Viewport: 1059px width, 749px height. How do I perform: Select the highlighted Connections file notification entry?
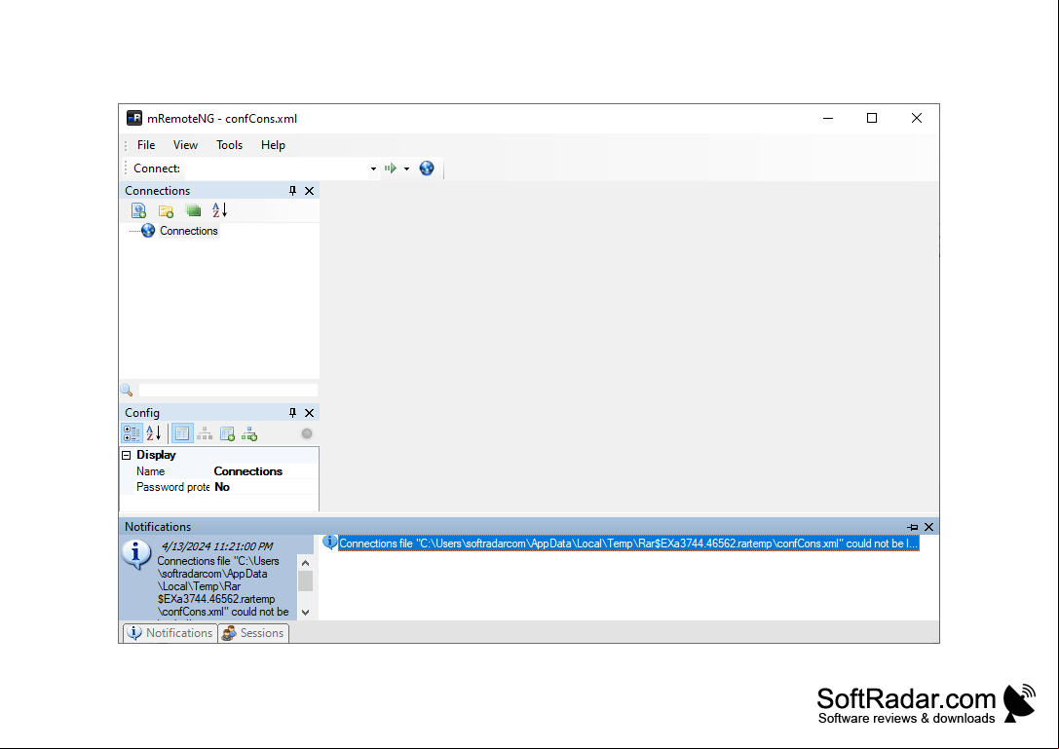(x=628, y=543)
